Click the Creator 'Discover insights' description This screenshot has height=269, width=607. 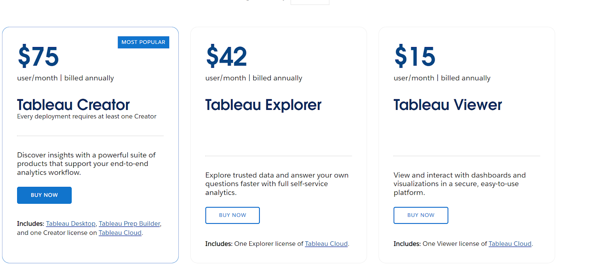coord(86,164)
